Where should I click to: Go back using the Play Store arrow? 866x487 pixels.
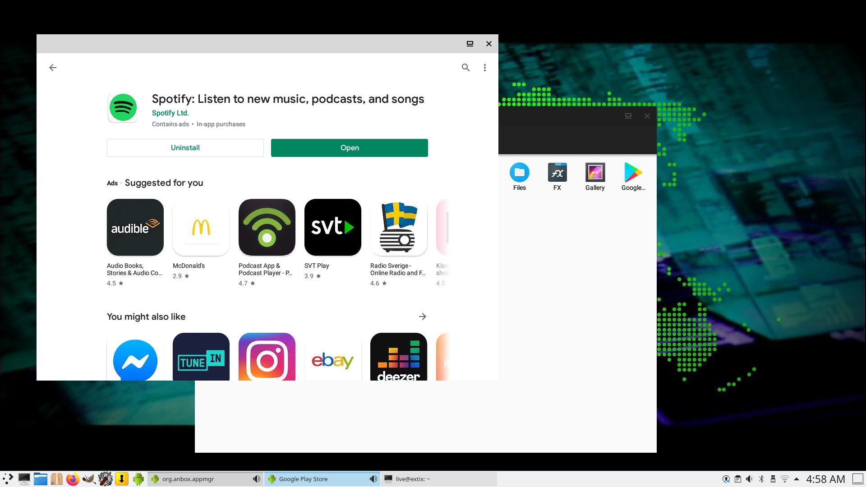[x=53, y=68]
